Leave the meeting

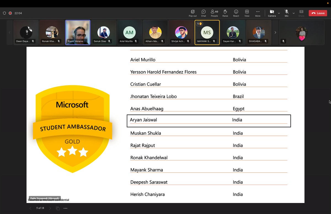(x=318, y=13)
